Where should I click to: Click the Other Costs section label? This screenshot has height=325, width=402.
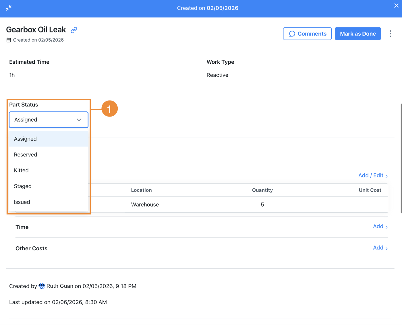click(31, 248)
